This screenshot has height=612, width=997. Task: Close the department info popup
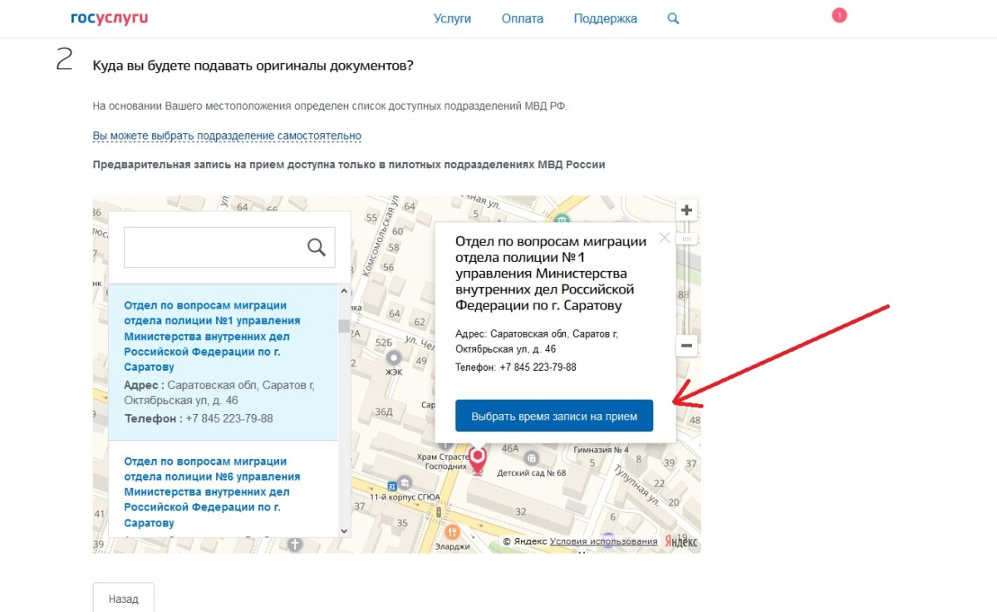(x=664, y=238)
